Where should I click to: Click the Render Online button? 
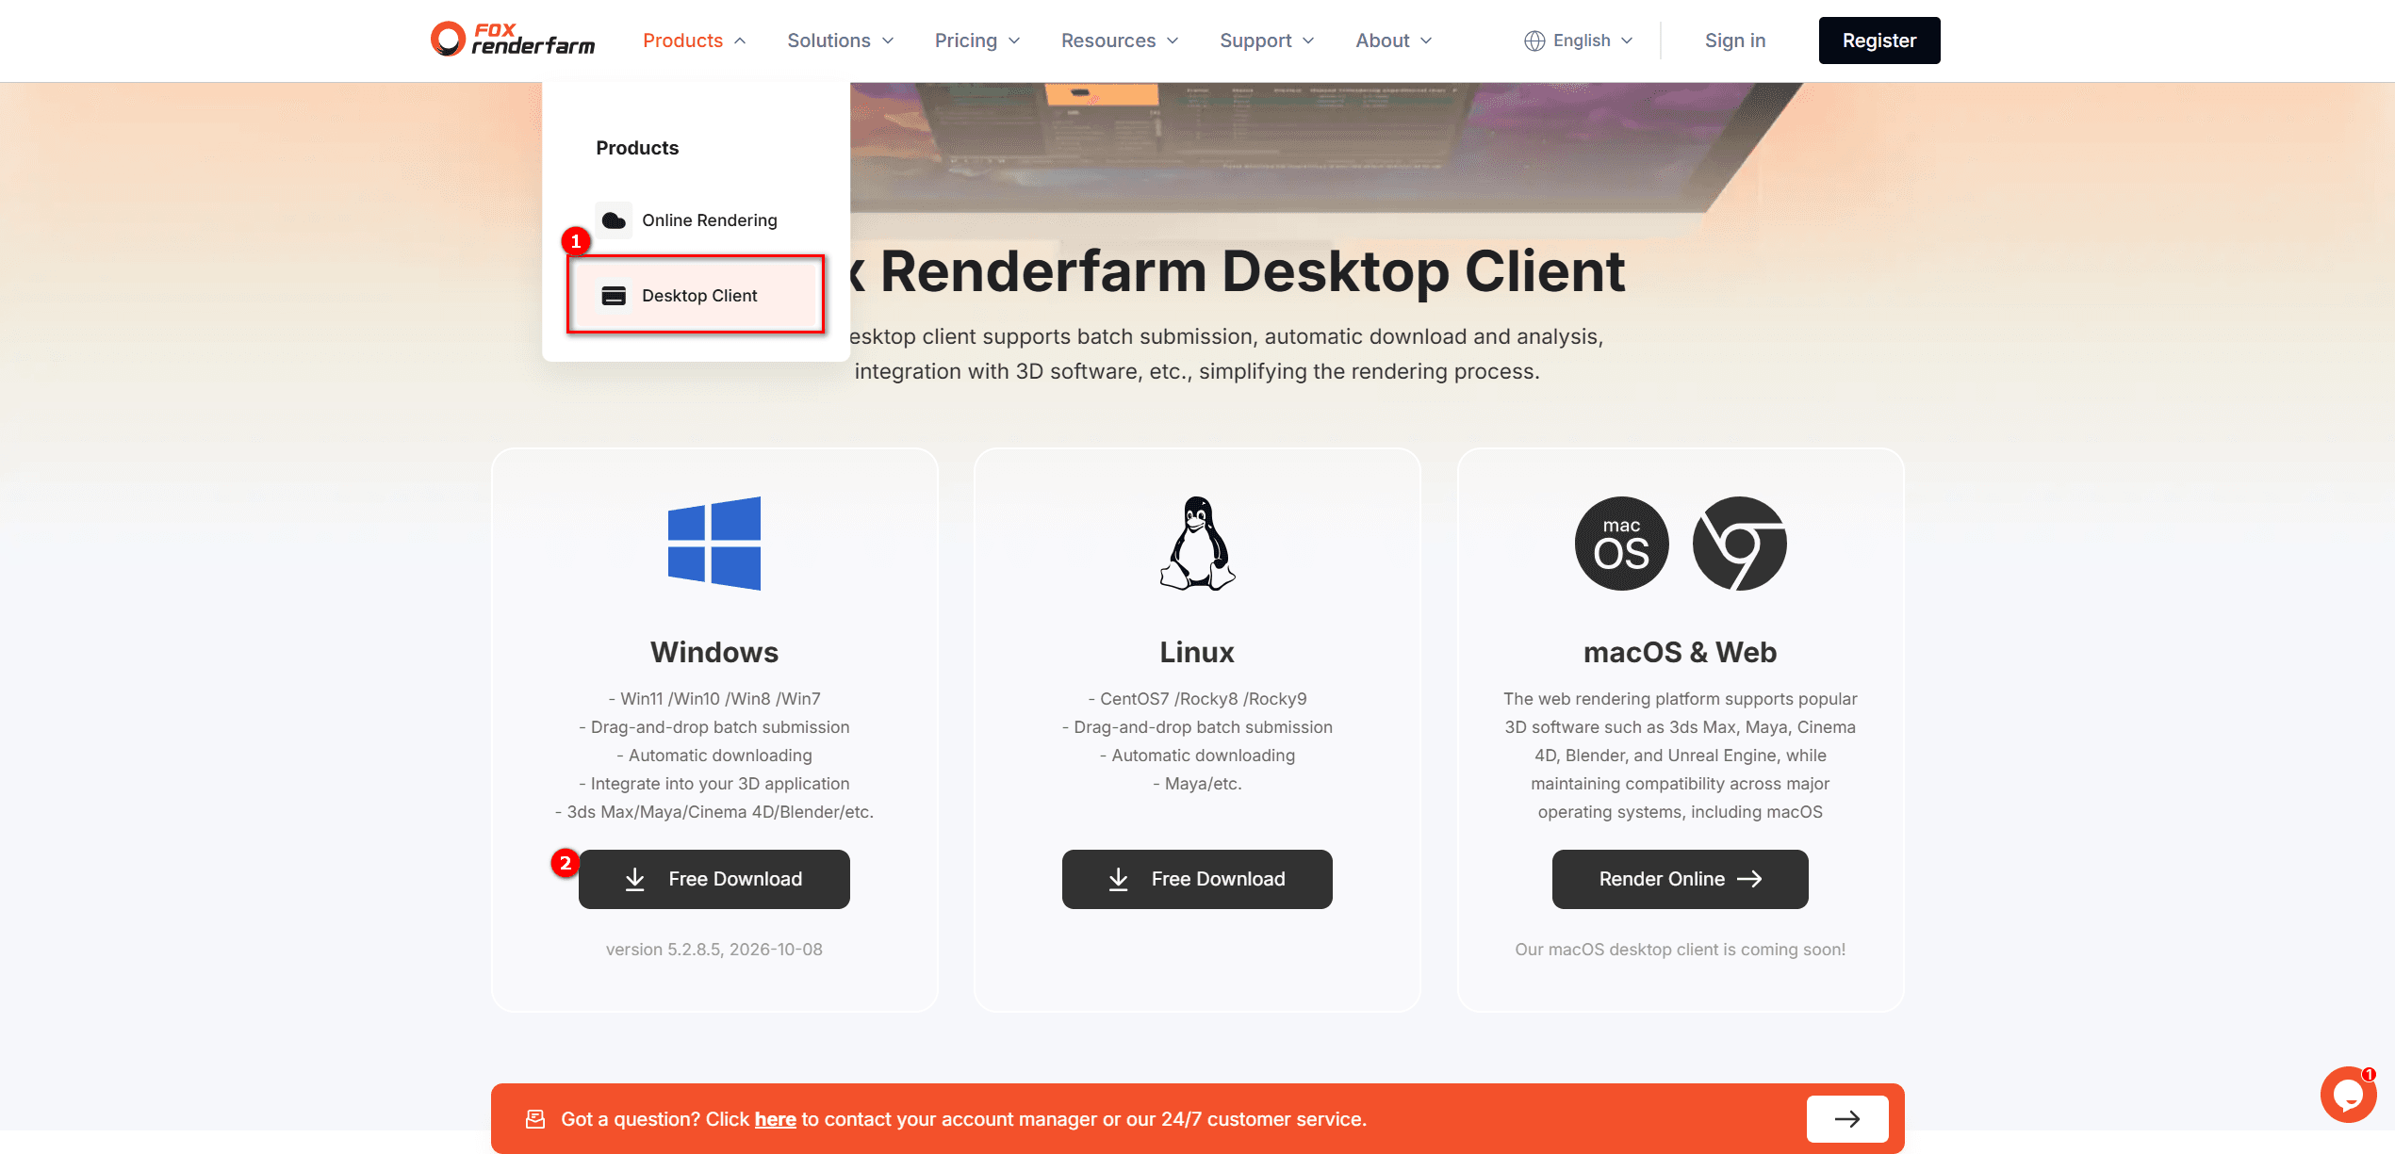1681,879
